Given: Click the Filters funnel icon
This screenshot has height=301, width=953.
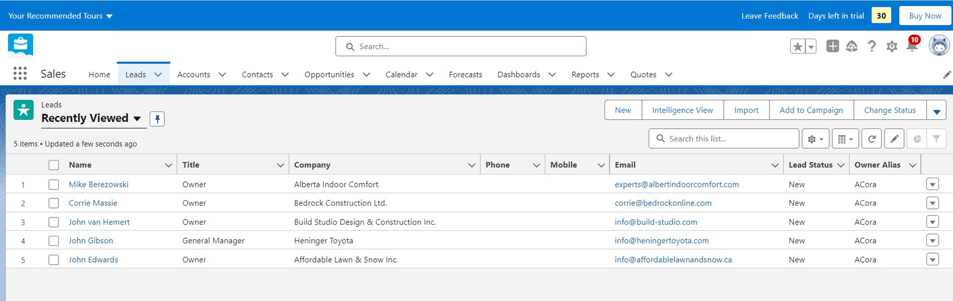Looking at the screenshot, I should [x=937, y=139].
